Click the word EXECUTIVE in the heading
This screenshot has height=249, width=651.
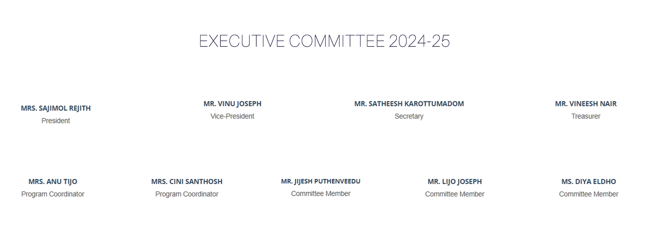tap(241, 41)
